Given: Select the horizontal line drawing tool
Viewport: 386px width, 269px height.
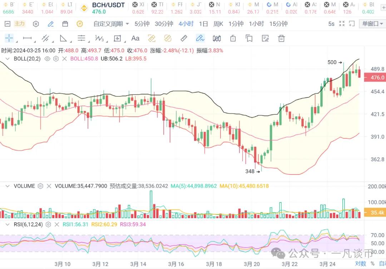Looking at the screenshot, I should [x=27, y=38].
